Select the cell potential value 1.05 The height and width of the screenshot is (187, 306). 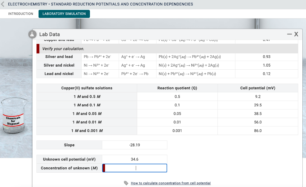(x=267, y=65)
